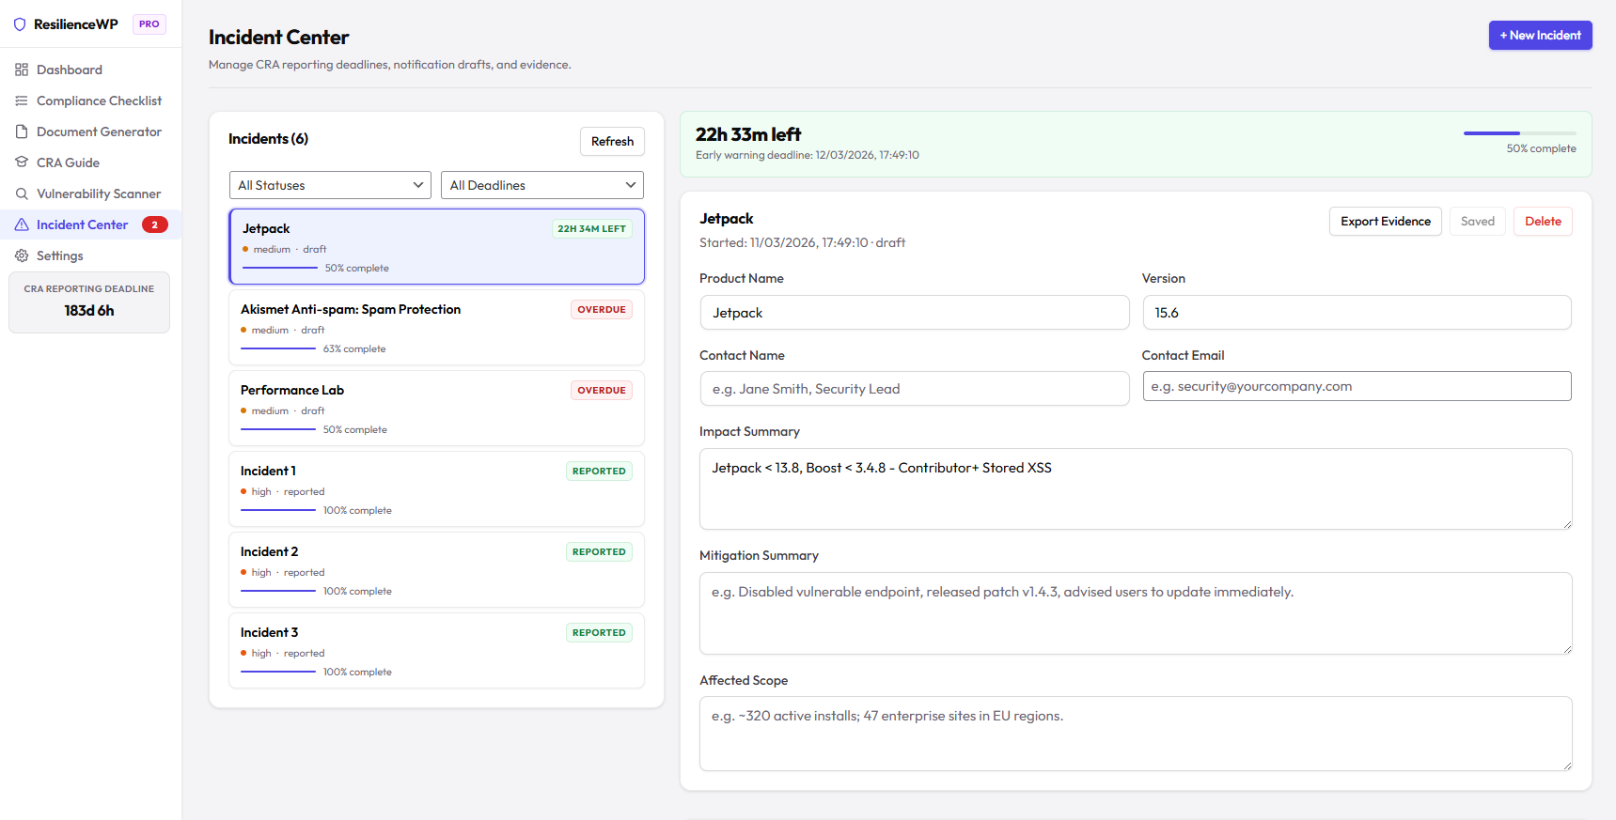Click the Incident Center warning triangle icon

click(22, 224)
